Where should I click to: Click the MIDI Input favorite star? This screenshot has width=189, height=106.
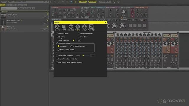click(x=48, y=27)
